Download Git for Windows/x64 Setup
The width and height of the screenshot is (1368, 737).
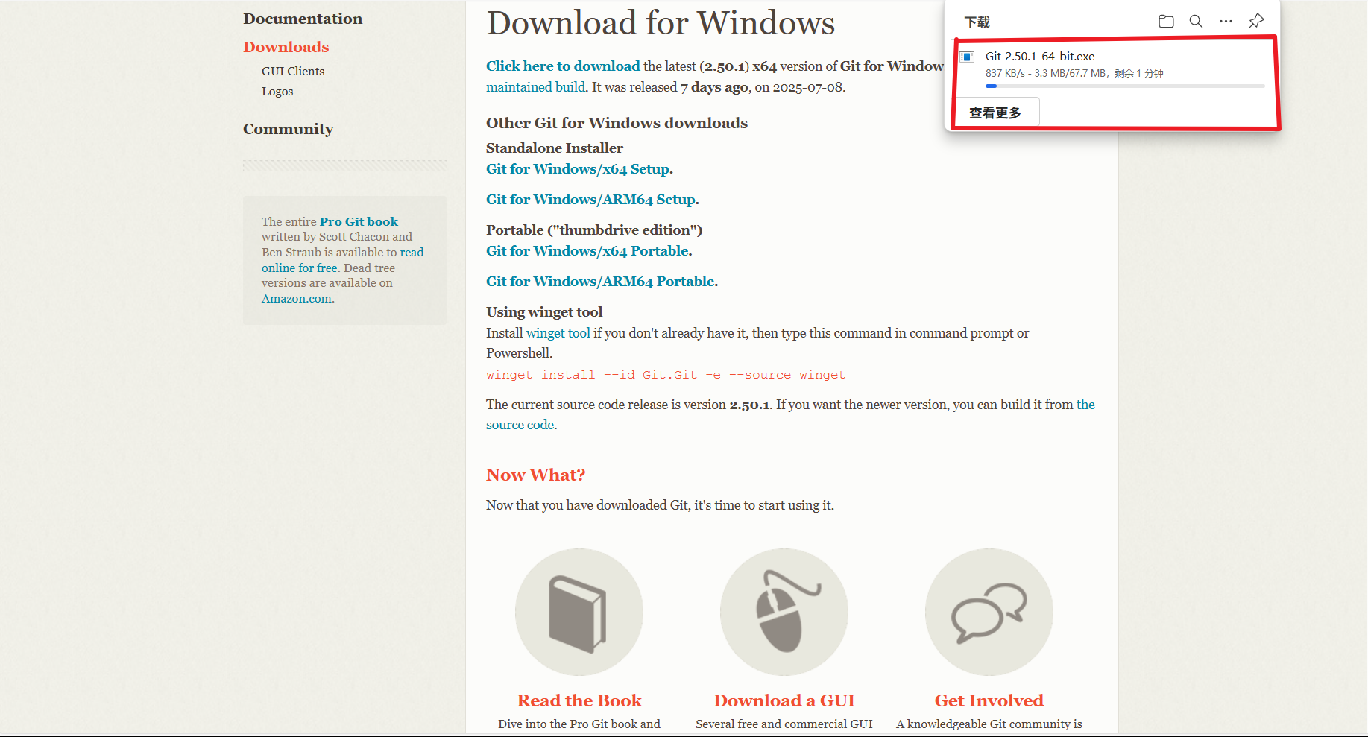(x=576, y=168)
